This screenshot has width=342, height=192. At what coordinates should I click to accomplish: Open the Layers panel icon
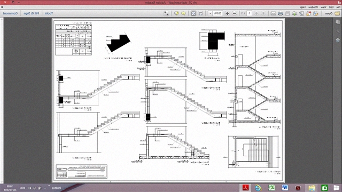pos(337,41)
